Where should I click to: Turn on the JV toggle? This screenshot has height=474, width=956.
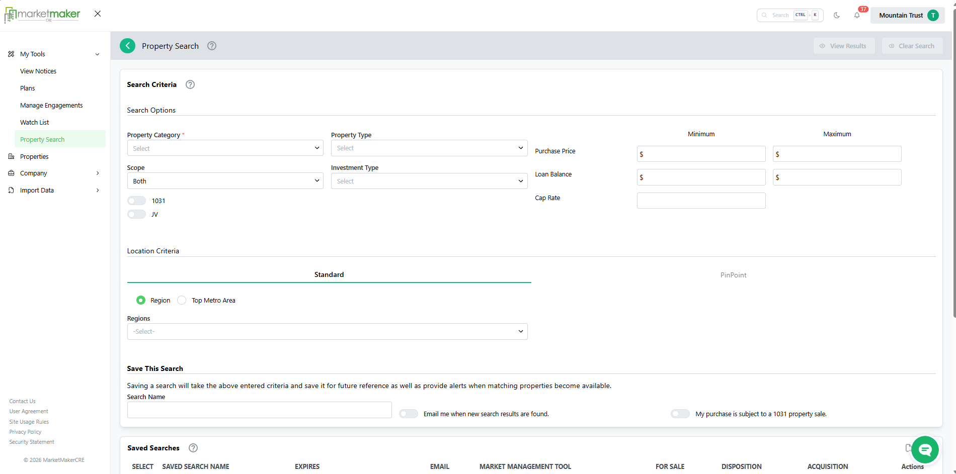(x=136, y=214)
